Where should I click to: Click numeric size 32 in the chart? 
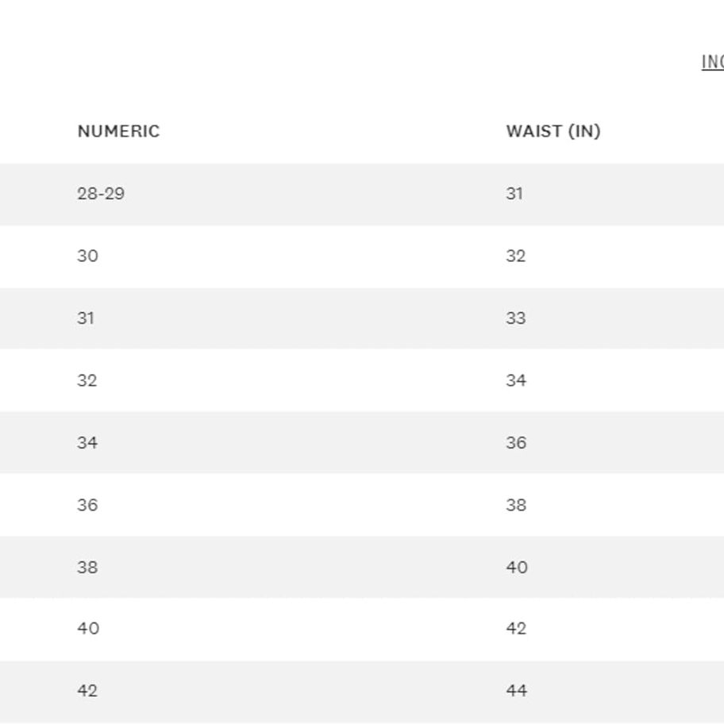pyautogui.click(x=87, y=381)
